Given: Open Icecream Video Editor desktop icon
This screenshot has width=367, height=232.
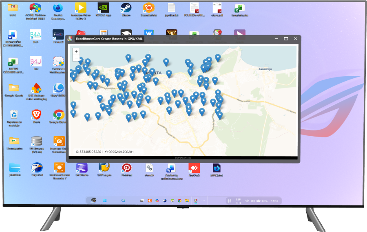Looking at the screenshot, I should point(81,11).
